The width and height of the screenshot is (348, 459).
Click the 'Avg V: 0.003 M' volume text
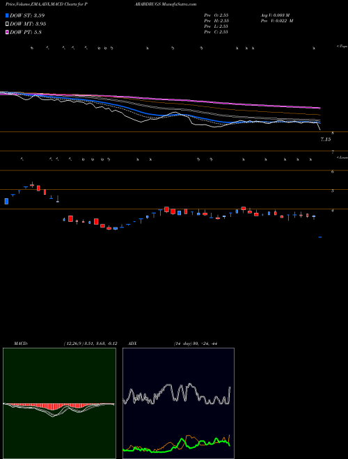coord(275,15)
